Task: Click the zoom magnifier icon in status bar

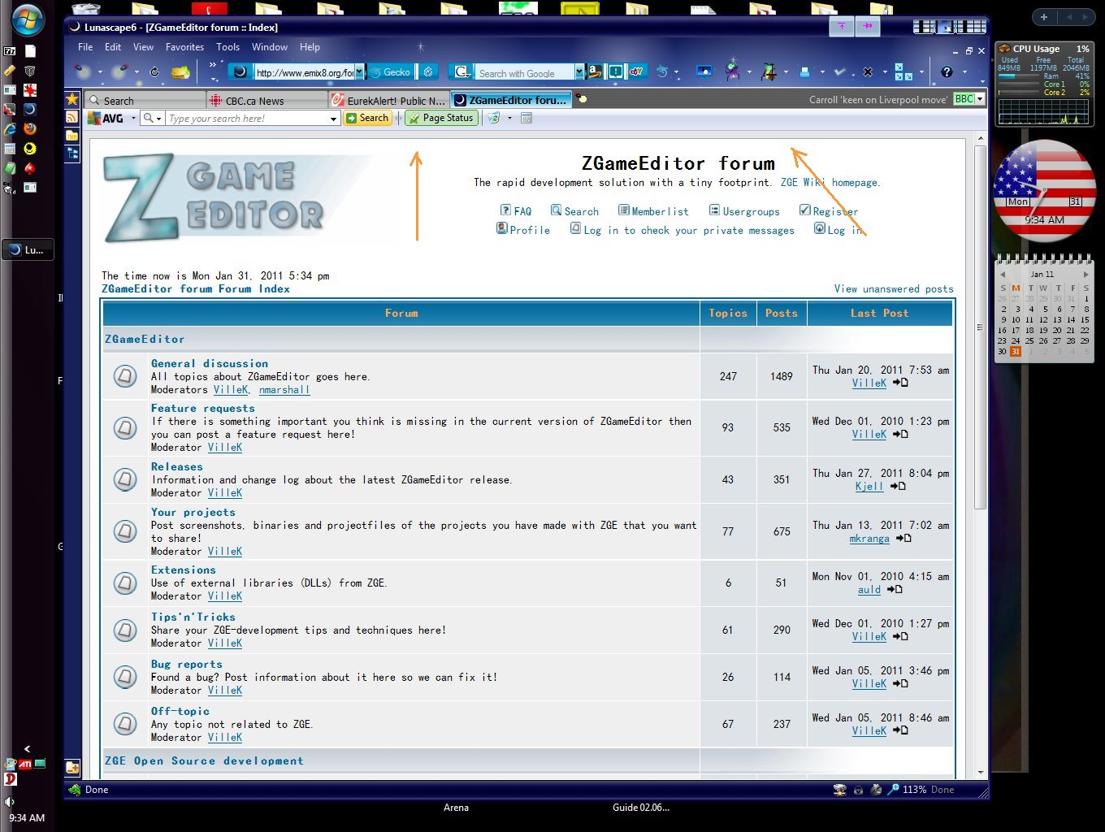Action: point(894,789)
